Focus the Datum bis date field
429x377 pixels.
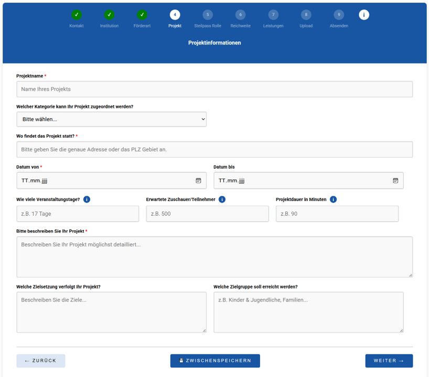coord(308,181)
